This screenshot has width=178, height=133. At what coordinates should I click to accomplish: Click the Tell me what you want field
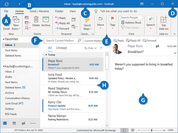point(119,11)
